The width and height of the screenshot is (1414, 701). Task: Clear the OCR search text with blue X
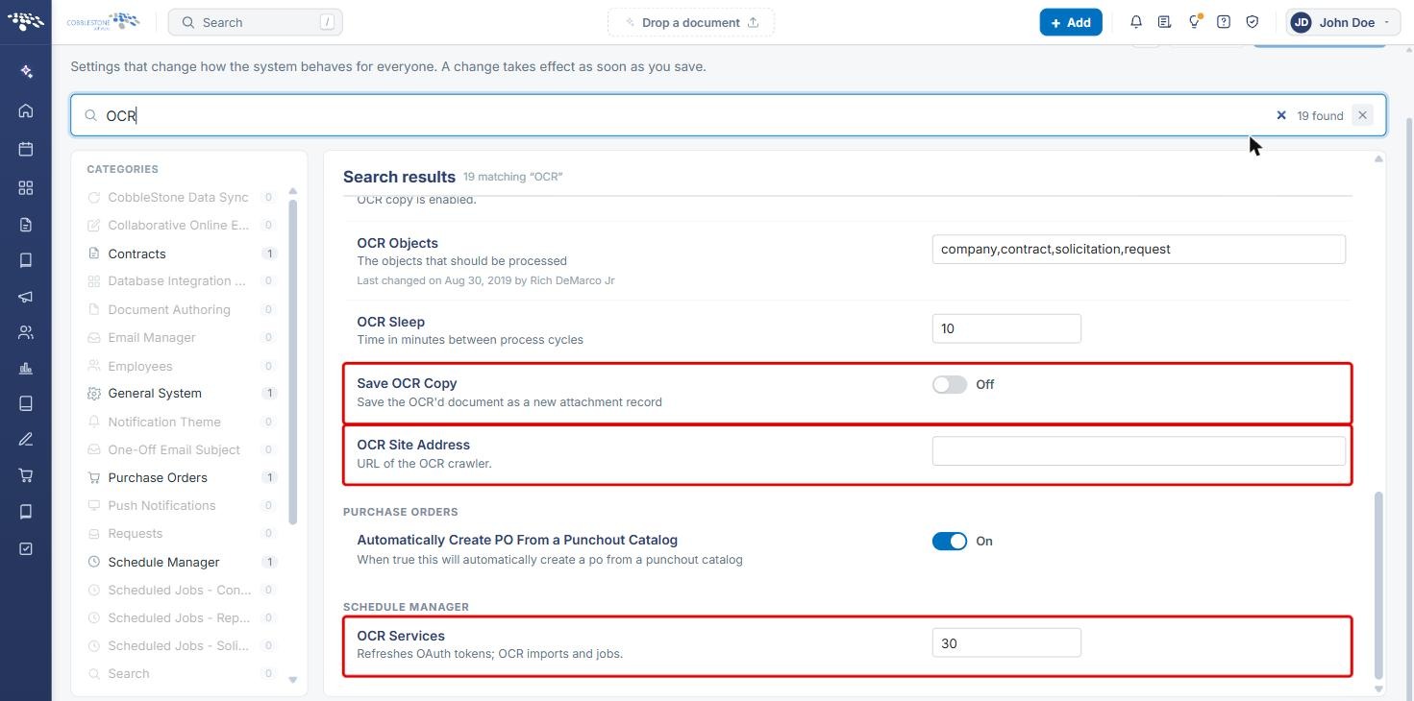(1281, 115)
